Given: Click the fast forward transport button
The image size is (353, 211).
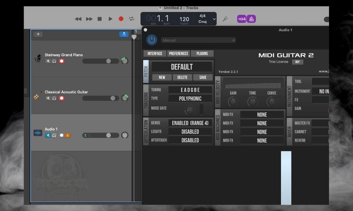Looking at the screenshot, I should coord(89,19).
